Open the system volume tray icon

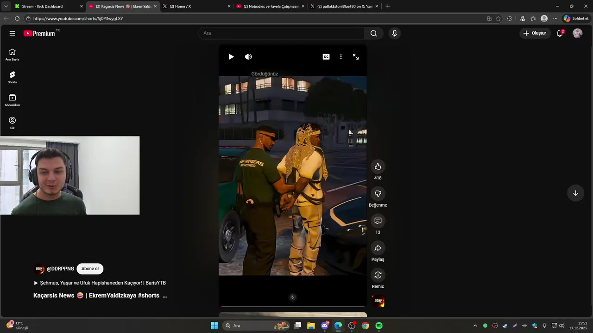[562, 326]
